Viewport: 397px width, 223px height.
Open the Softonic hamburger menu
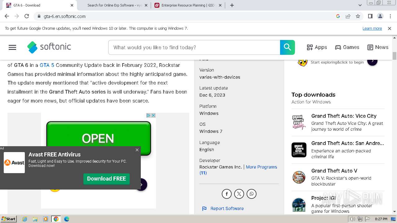(x=12, y=47)
